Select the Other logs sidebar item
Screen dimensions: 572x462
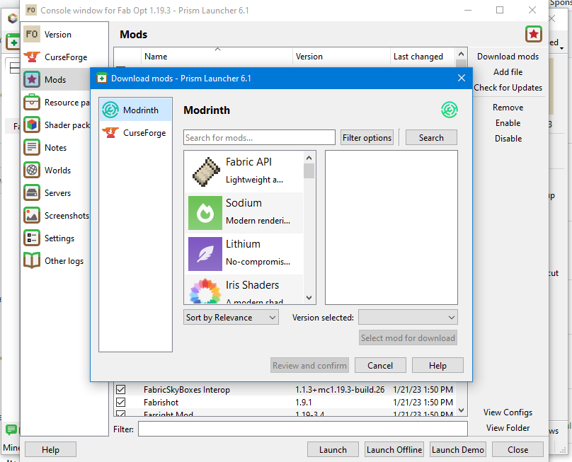pyautogui.click(x=56, y=260)
